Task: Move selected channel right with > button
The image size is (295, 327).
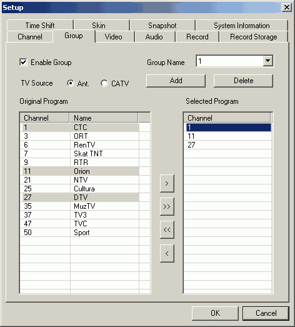Action: (x=167, y=184)
